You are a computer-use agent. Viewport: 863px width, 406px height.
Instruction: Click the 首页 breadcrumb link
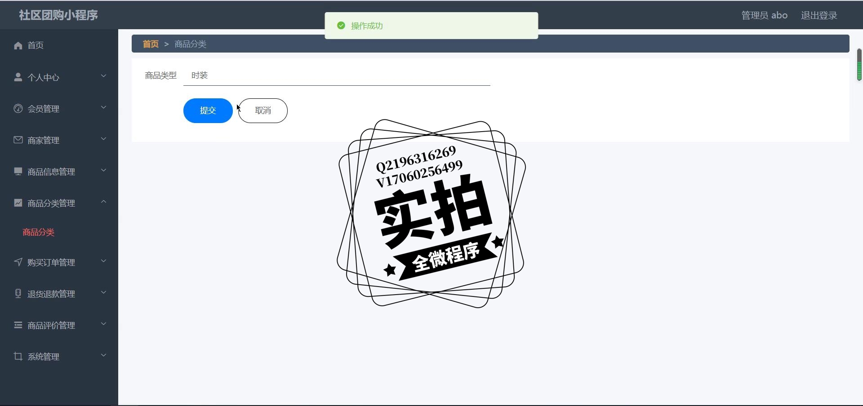[151, 44]
